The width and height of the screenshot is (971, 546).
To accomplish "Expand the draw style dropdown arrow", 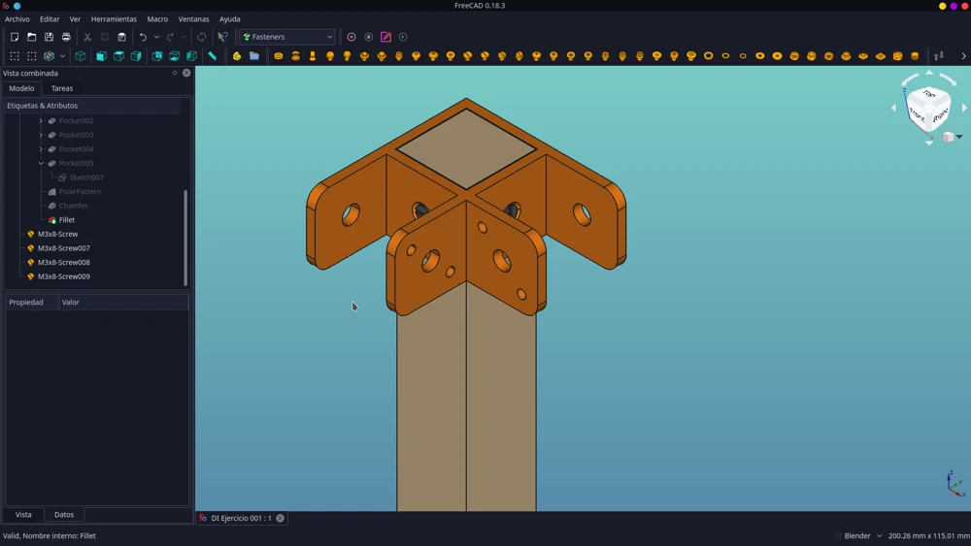I will click(62, 56).
